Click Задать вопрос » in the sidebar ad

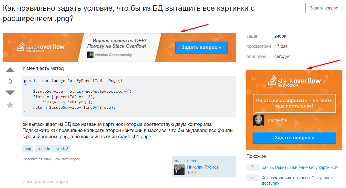tap(294, 138)
